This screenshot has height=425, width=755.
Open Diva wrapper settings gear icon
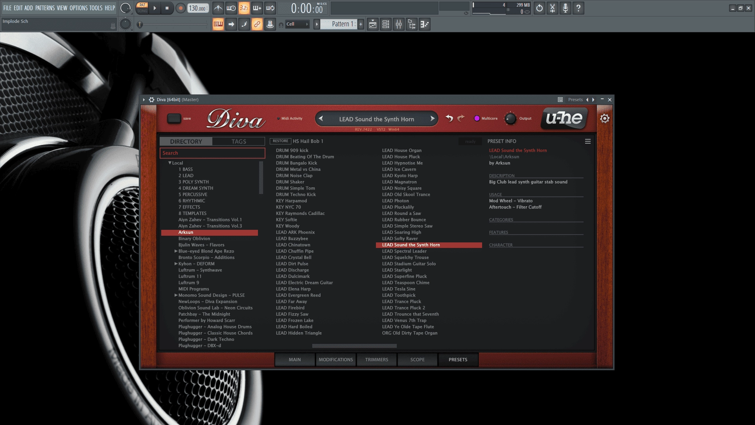[151, 100]
